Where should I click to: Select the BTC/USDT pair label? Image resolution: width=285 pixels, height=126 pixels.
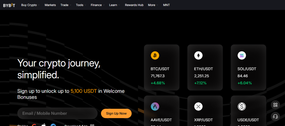coord(160,69)
